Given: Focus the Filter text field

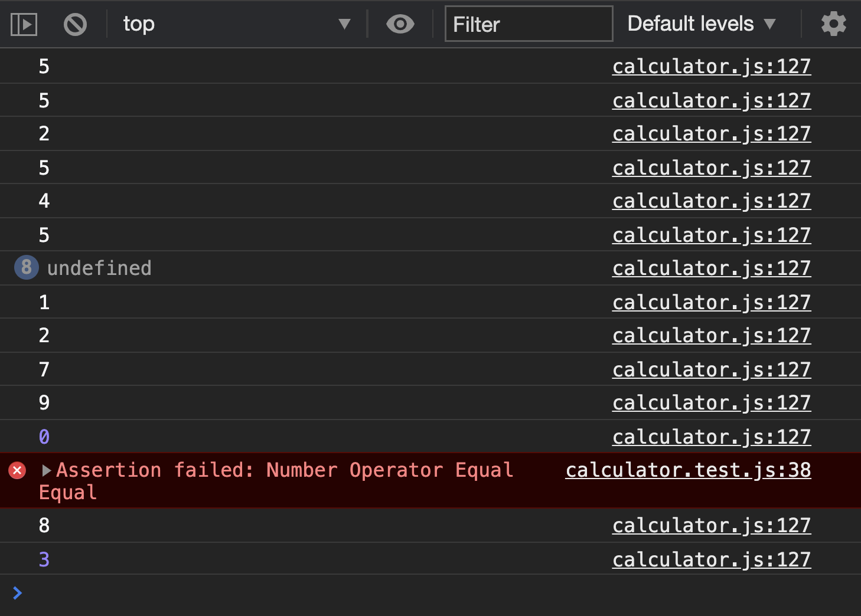Looking at the screenshot, I should [x=528, y=24].
